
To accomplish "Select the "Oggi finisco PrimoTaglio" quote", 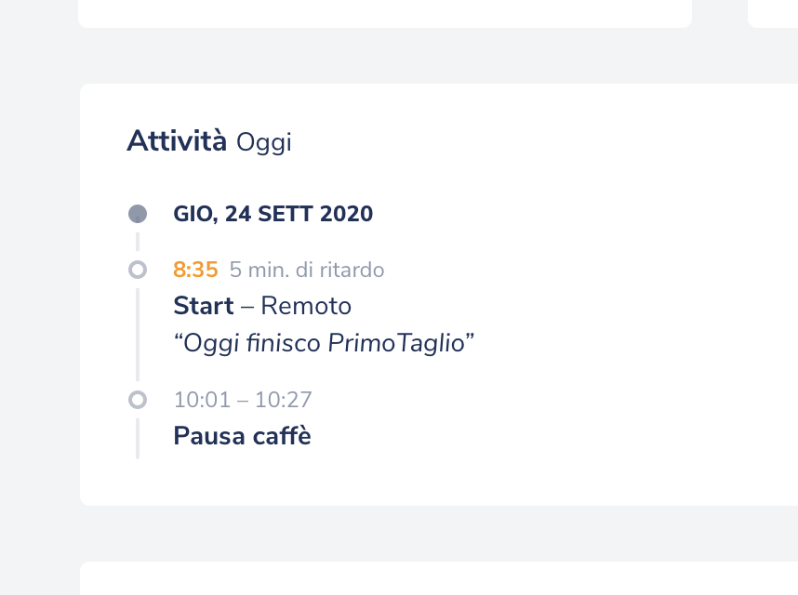I will tap(324, 343).
